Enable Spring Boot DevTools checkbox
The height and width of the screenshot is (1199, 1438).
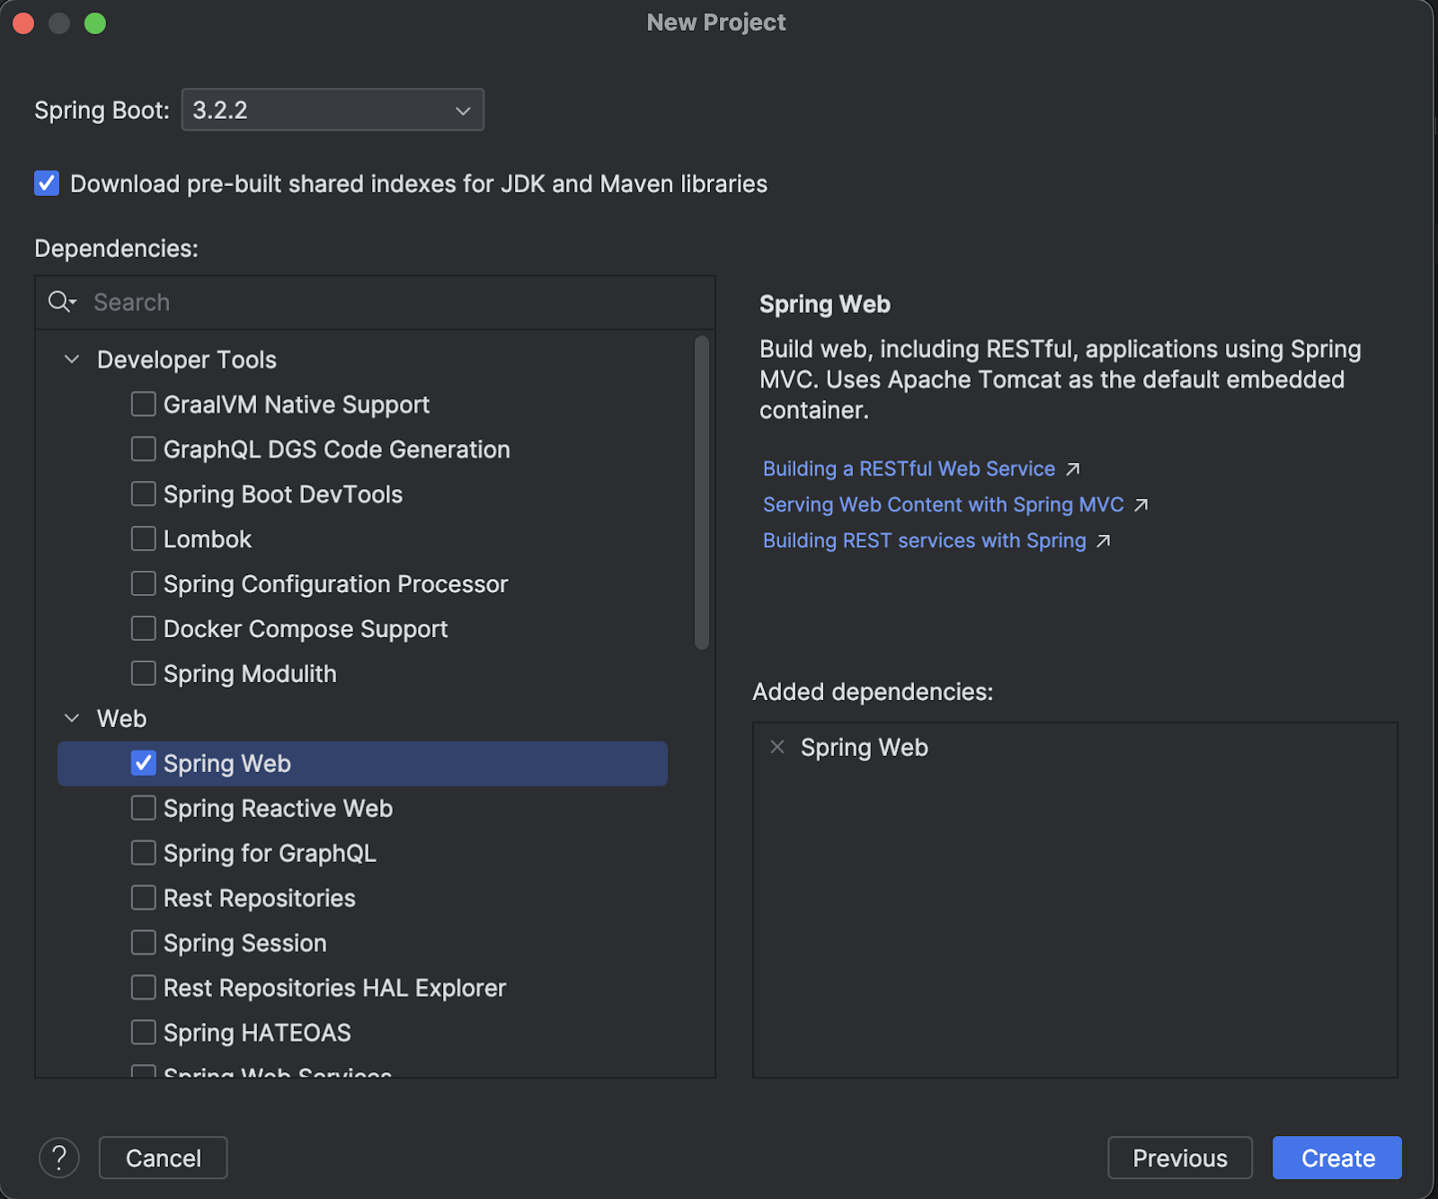coord(144,493)
